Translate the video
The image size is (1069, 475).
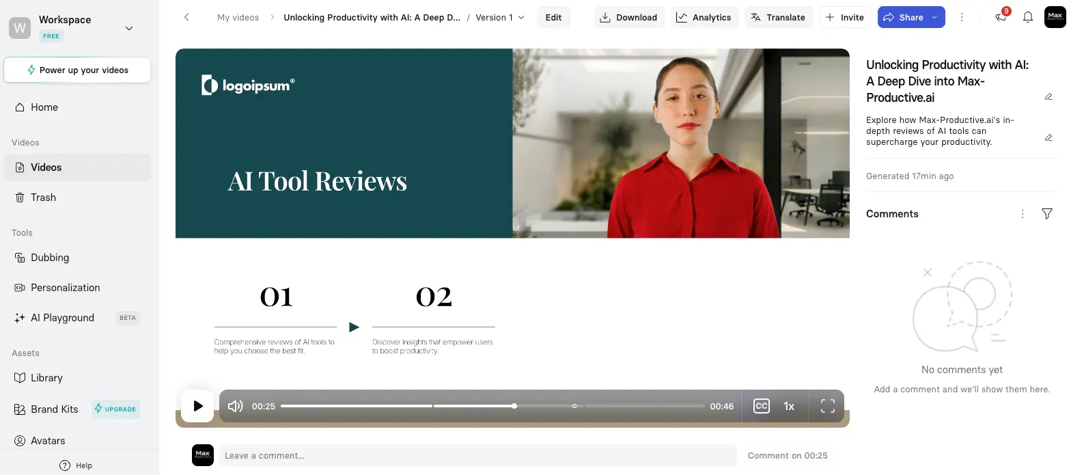click(x=778, y=17)
